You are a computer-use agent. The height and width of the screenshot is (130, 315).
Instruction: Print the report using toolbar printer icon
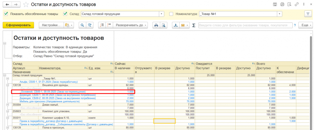click(156, 25)
